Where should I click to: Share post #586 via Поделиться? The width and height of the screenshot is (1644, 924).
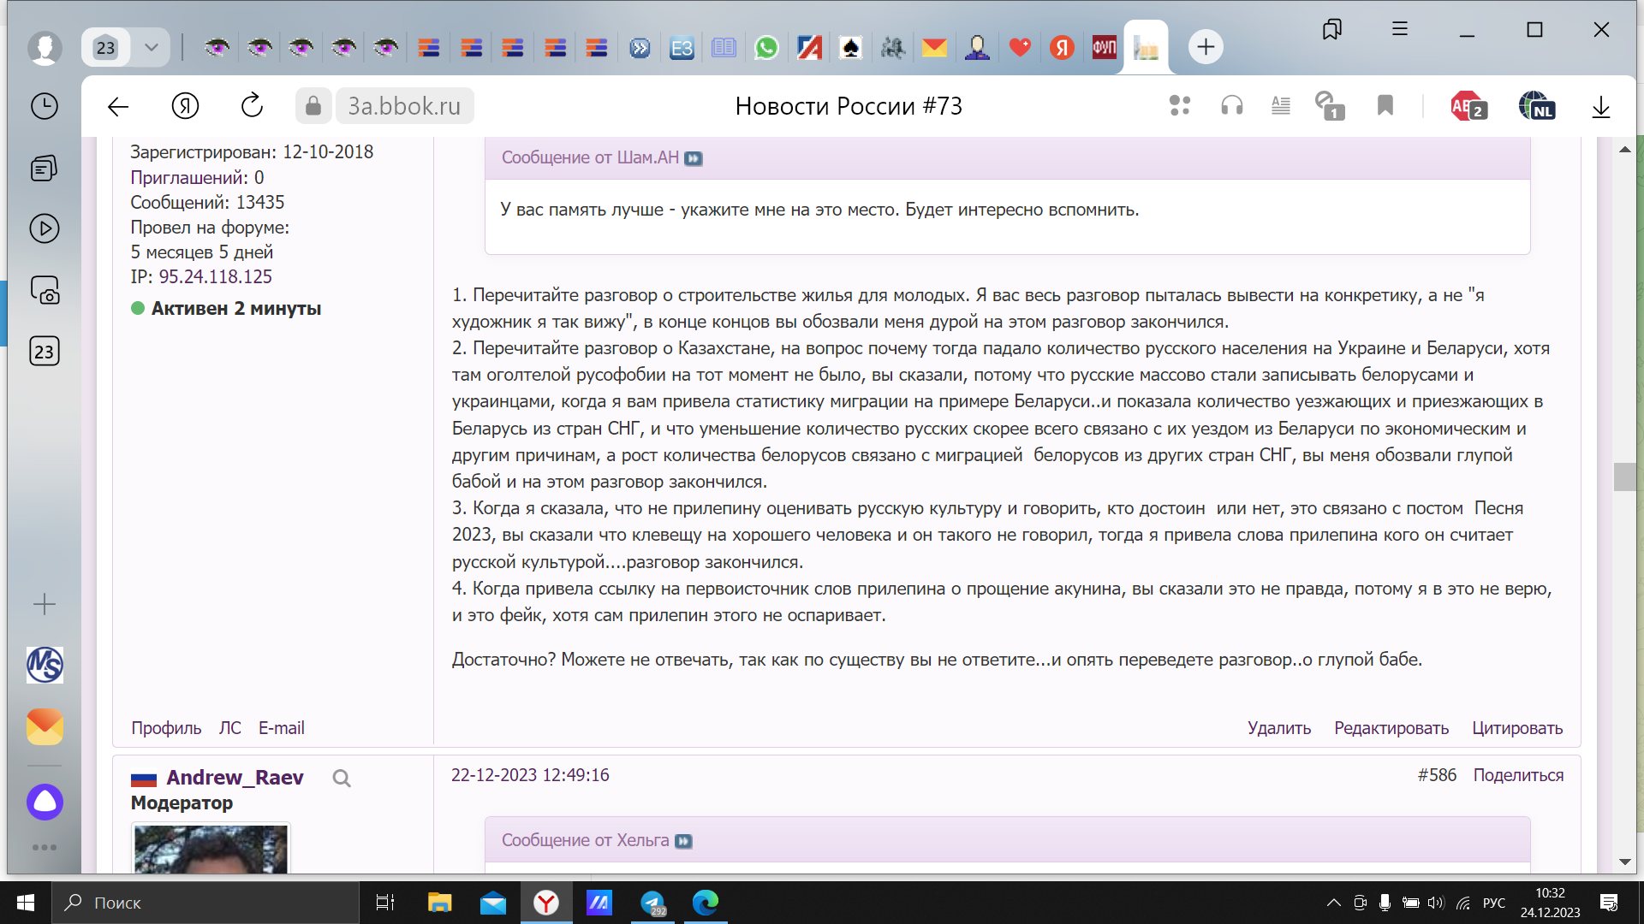pyautogui.click(x=1518, y=775)
